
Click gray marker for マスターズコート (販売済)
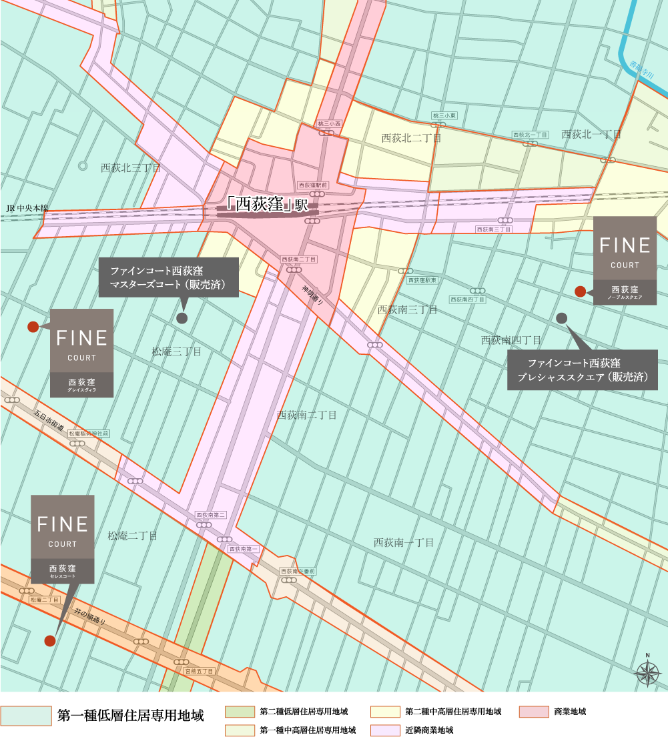(182, 318)
